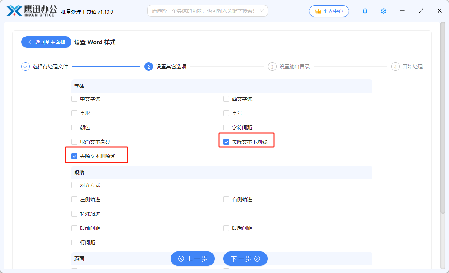Enable the 左侧缩进 checkbox
Viewport: 449px width, 273px height.
click(74, 199)
